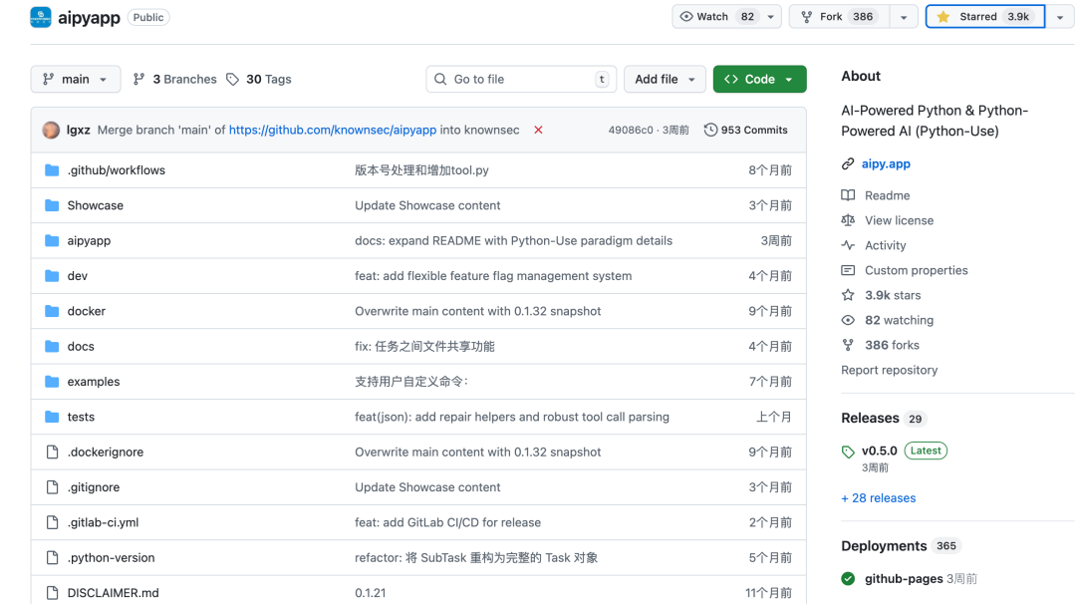The image size is (1076, 604).
Task: Click the clock icon beside 953 Commits
Action: (x=711, y=130)
